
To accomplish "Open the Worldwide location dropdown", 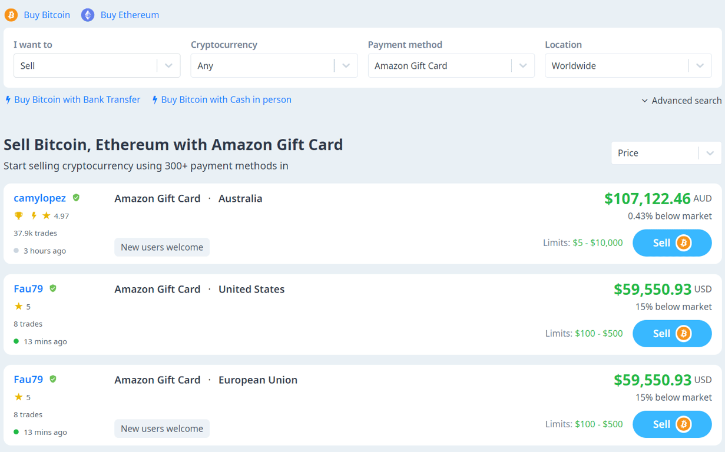I will 628,65.
